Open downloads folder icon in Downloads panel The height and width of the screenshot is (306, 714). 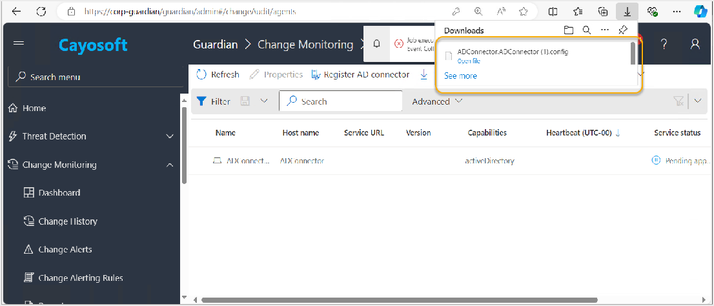[568, 30]
